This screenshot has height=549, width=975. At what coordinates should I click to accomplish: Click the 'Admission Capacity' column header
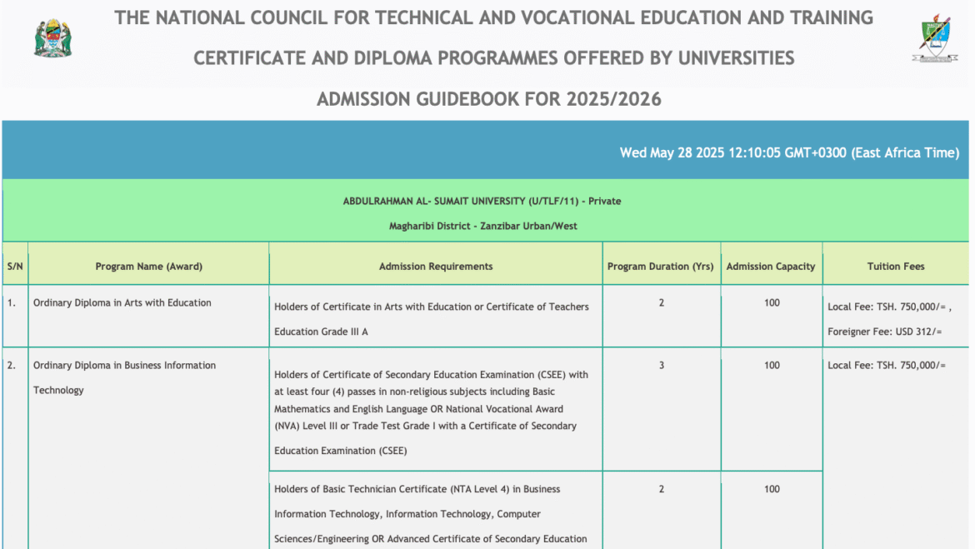pos(771,266)
